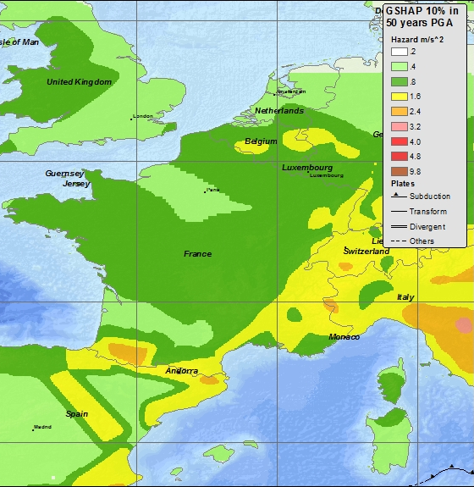
Task: Click the pink 3.2 legend swatch
Action: pyautogui.click(x=400, y=127)
